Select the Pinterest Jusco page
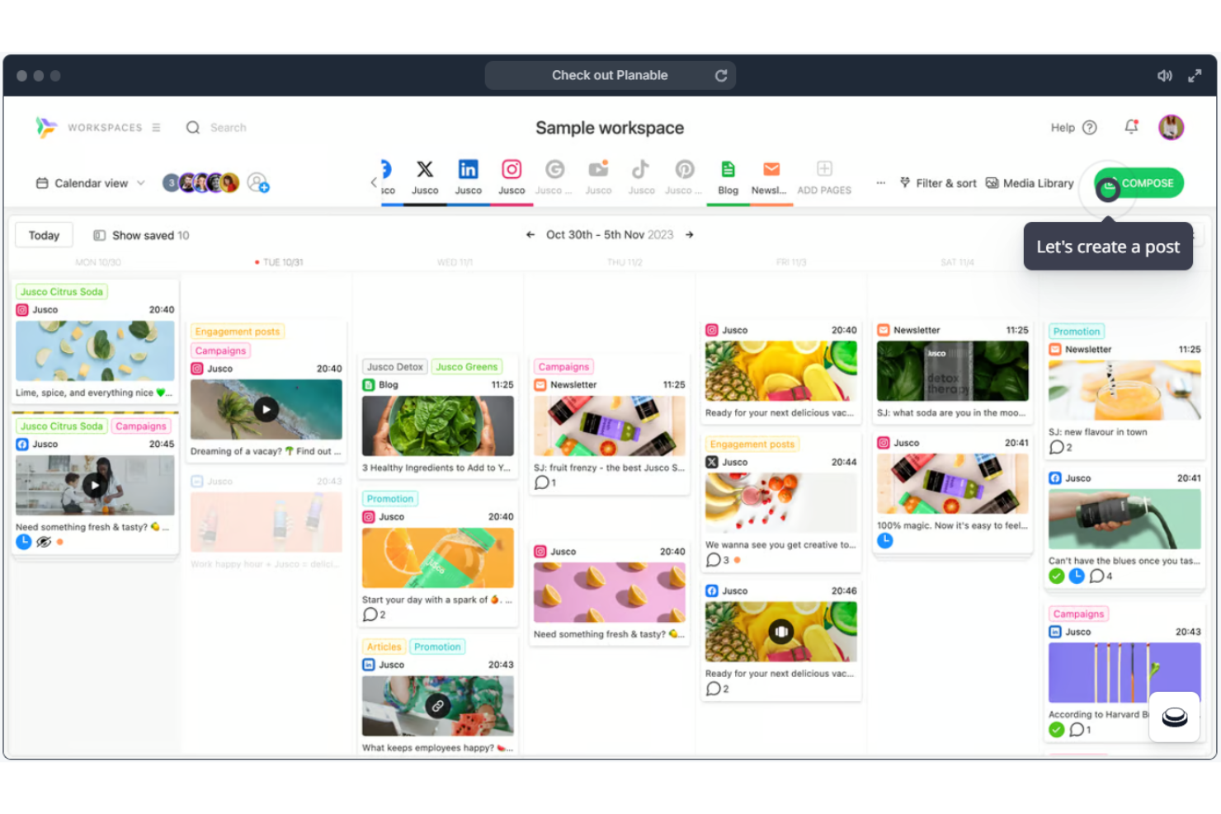The image size is (1221, 814). (684, 177)
